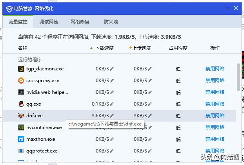Select the crossproxy.exe name text
The image size is (244, 165).
click(x=43, y=81)
